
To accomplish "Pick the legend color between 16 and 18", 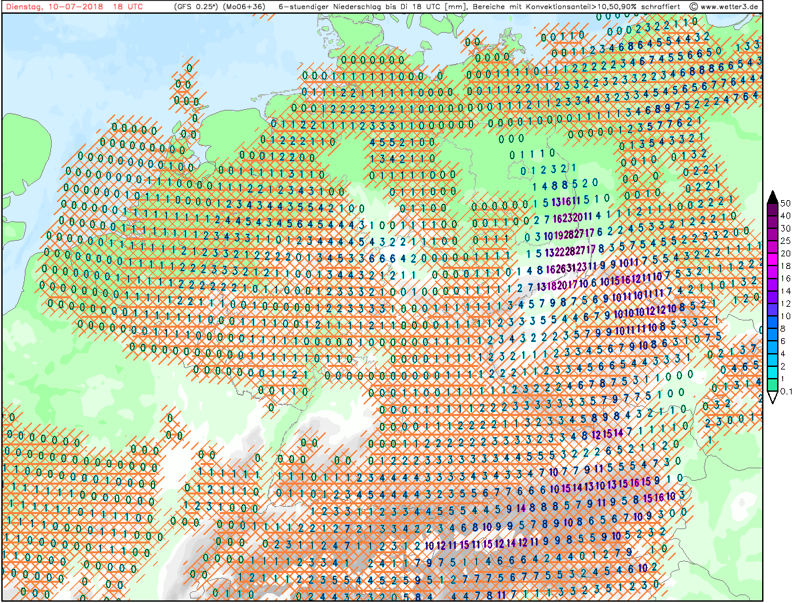I will click(773, 272).
